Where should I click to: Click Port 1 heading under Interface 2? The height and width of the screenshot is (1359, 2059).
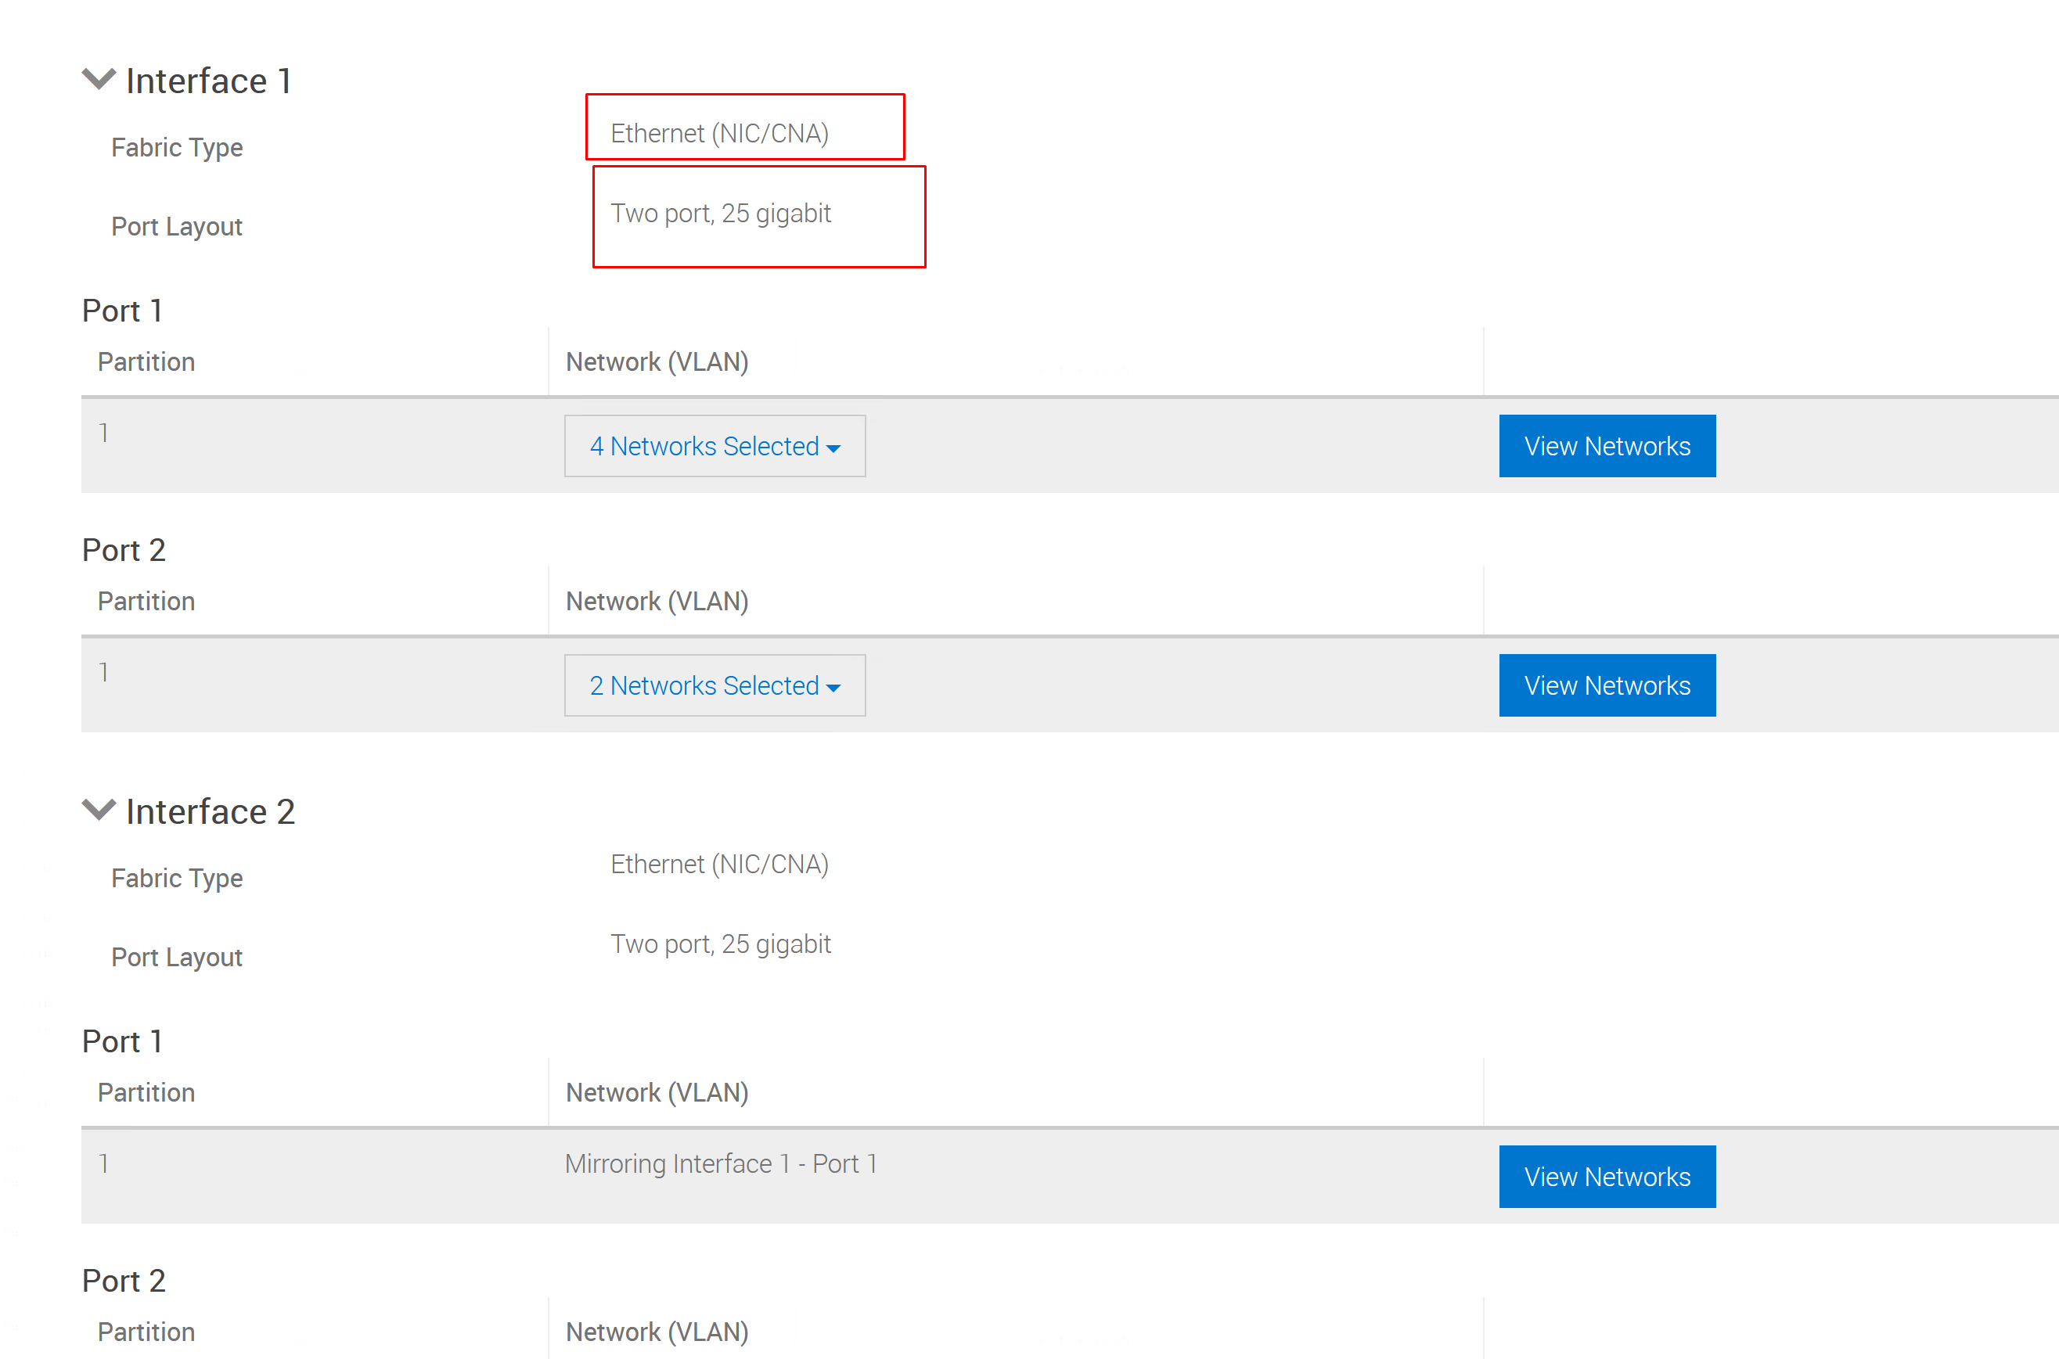coord(122,1042)
